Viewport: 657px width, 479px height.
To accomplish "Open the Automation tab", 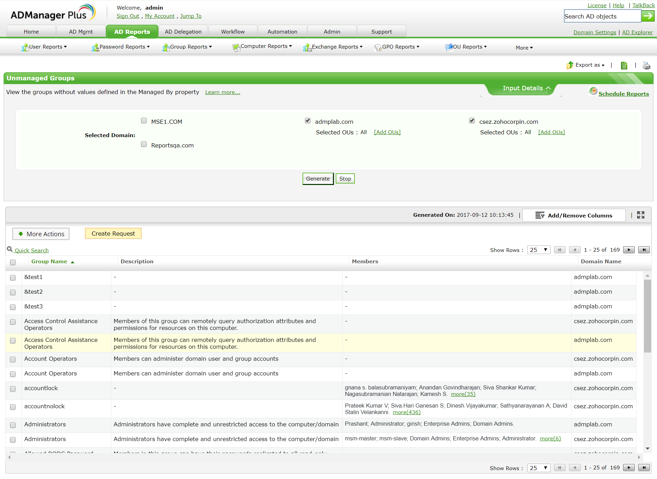I will coord(282,32).
